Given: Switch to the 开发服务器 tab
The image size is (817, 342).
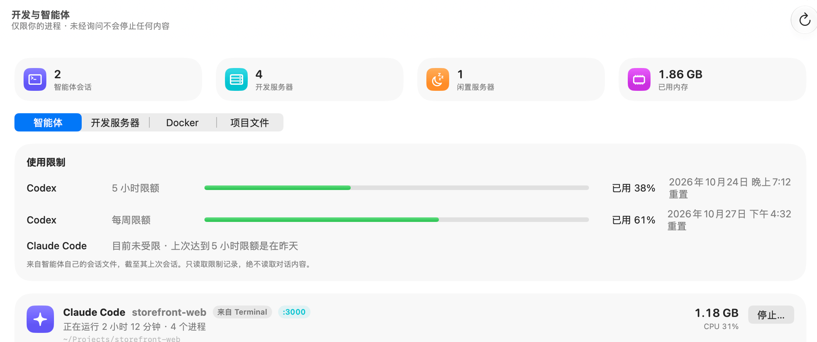Looking at the screenshot, I should [115, 122].
